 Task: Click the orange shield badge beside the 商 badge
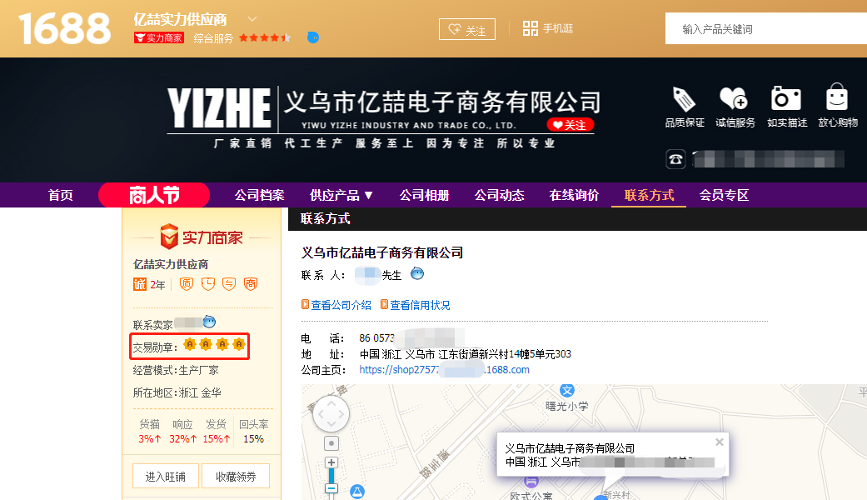(x=229, y=283)
